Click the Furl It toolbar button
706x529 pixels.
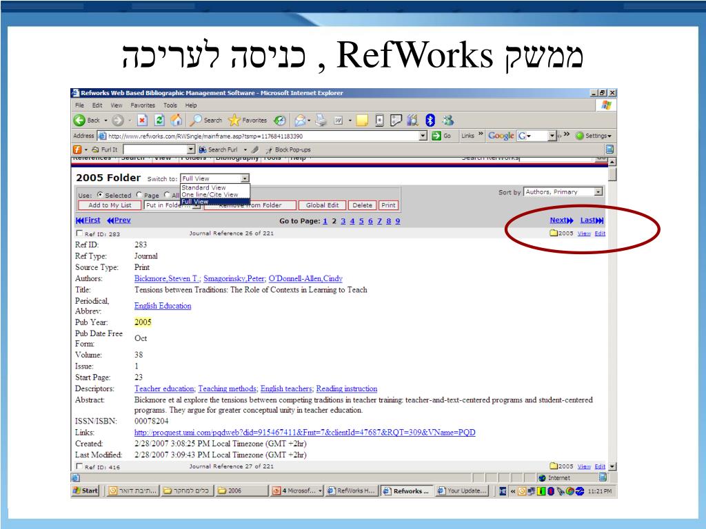pyautogui.click(x=105, y=149)
